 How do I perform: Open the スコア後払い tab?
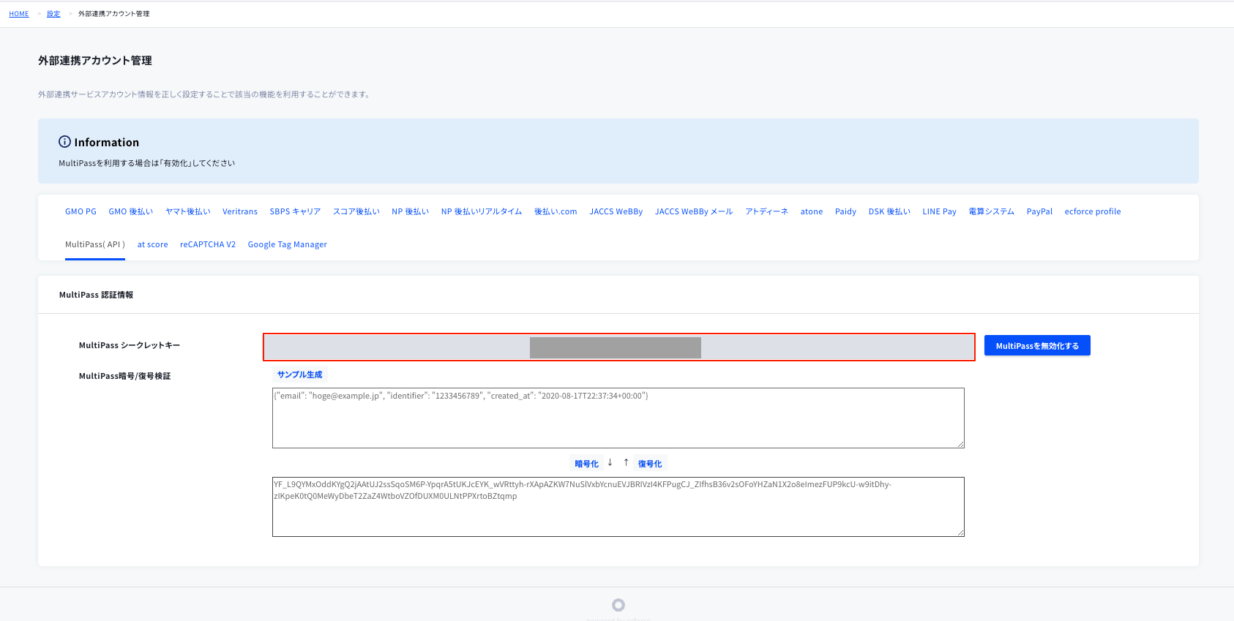[356, 211]
